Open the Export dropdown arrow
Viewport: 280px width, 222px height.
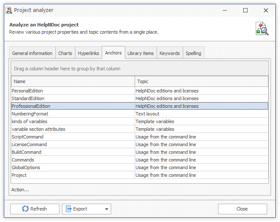pyautogui.click(x=106, y=209)
